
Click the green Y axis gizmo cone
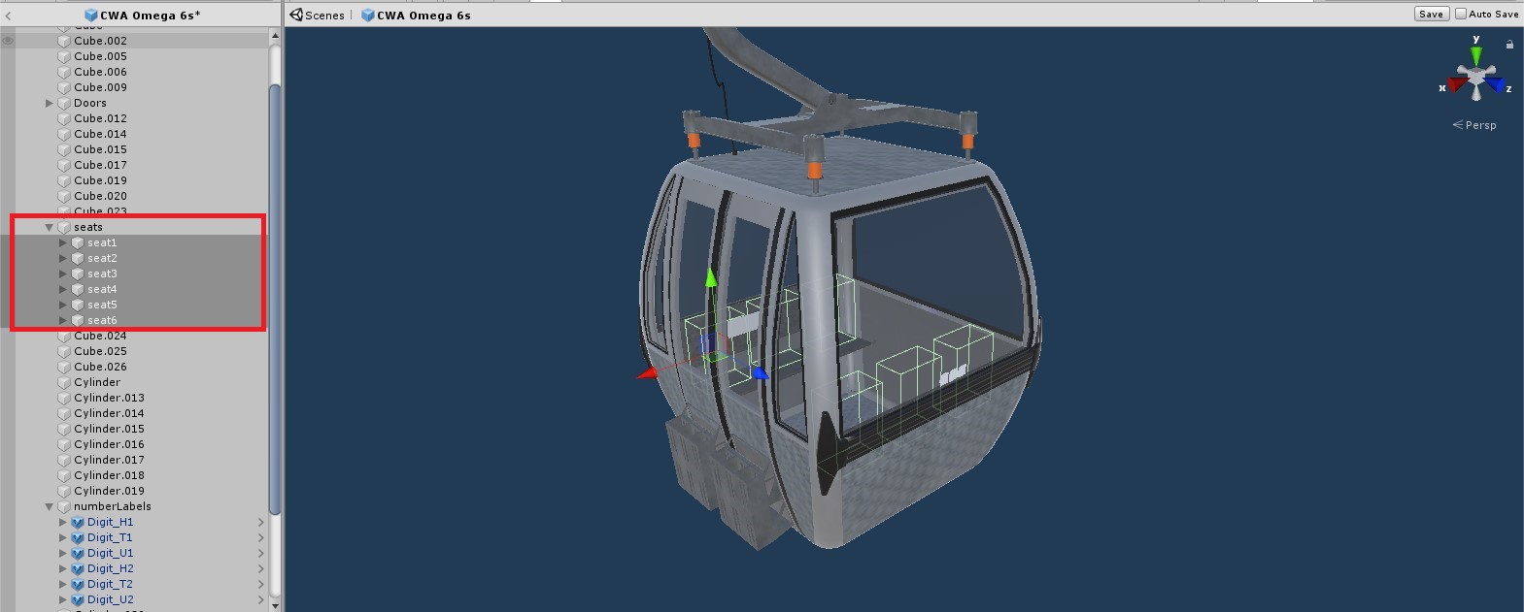pyautogui.click(x=1476, y=52)
